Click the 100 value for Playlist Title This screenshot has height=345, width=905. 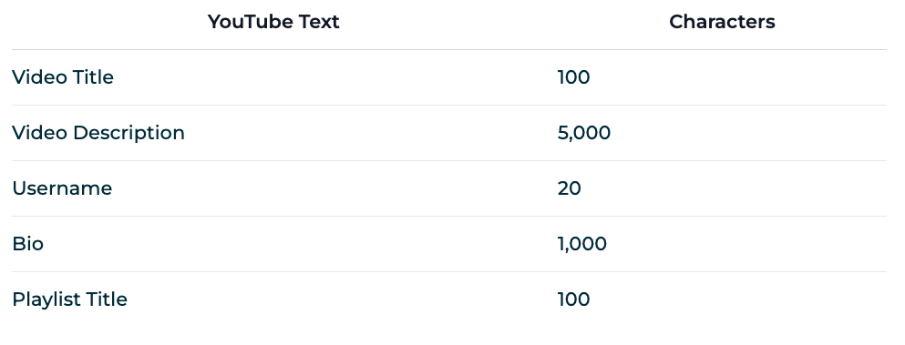click(x=573, y=299)
